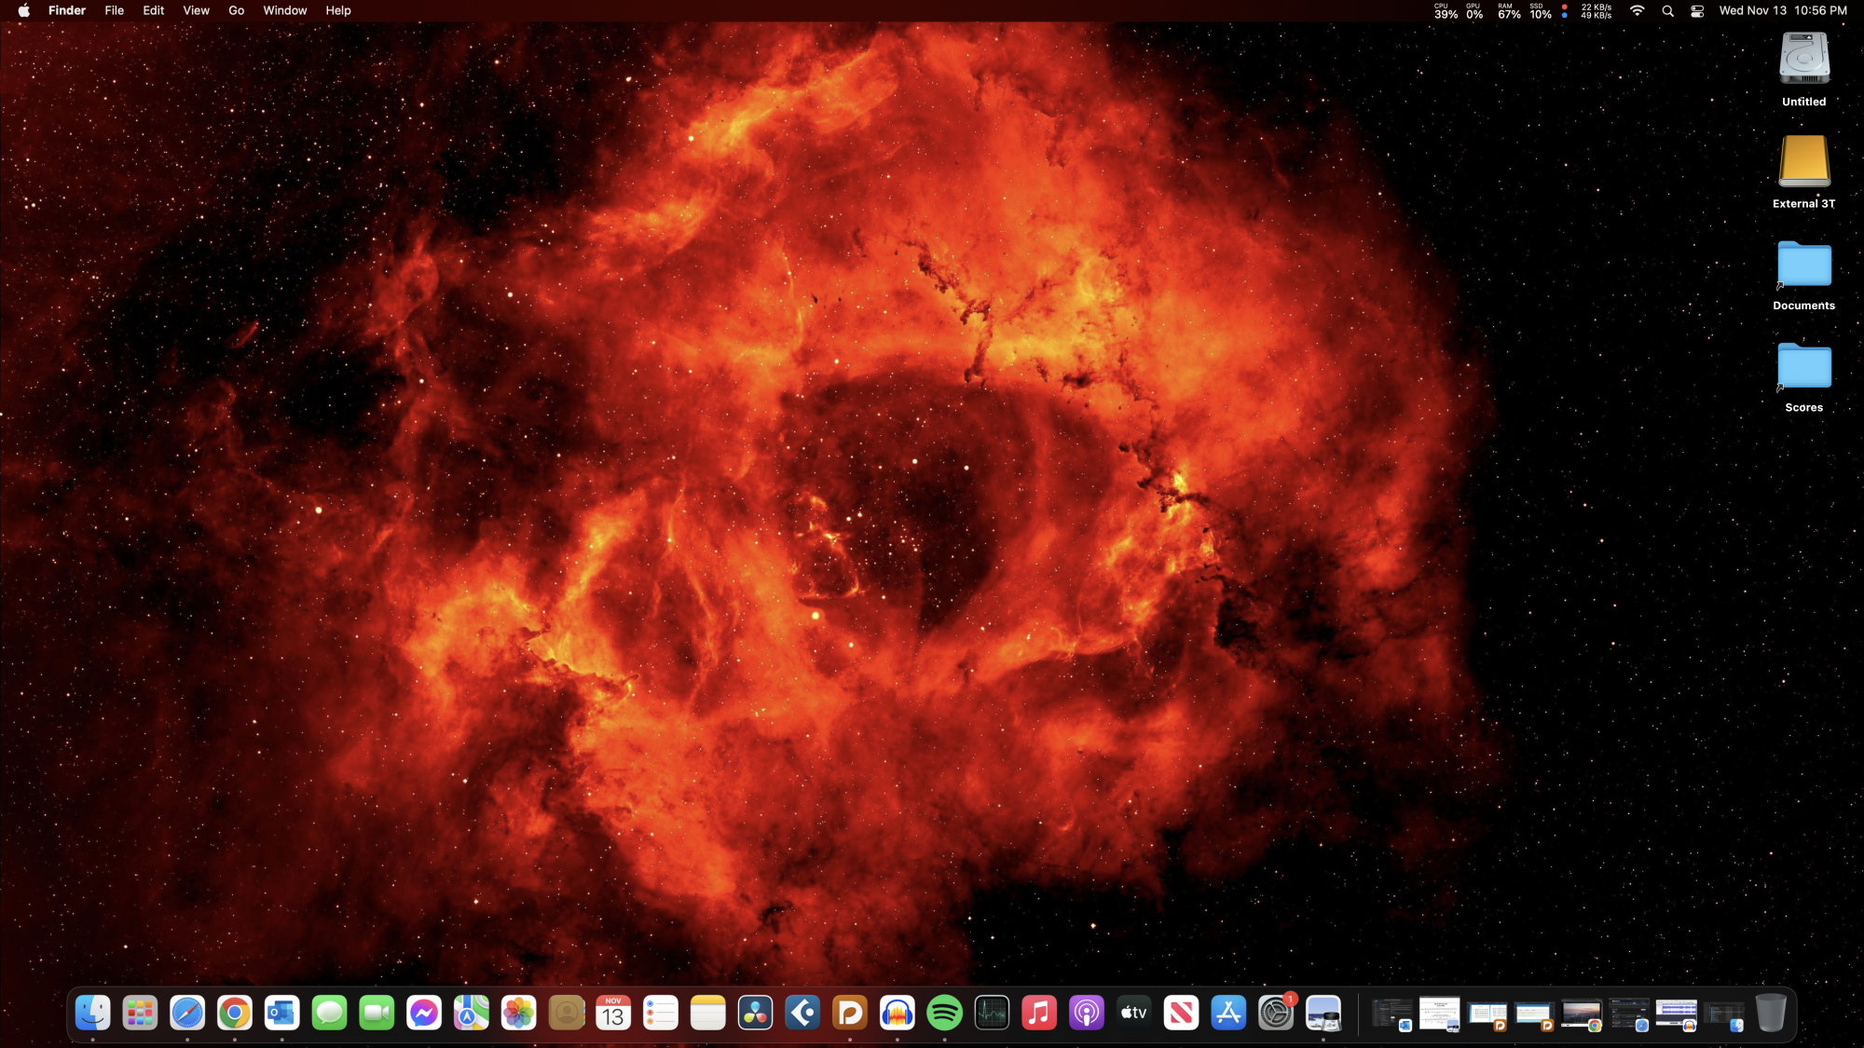
Task: Click the date and time clock
Action: [x=1782, y=11]
